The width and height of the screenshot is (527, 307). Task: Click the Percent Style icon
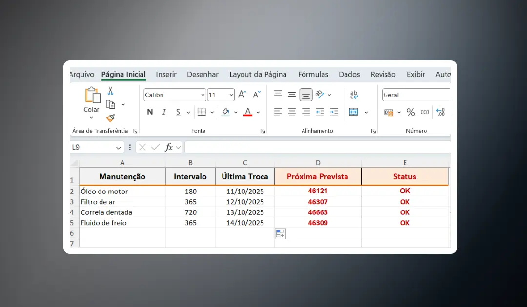(x=411, y=113)
